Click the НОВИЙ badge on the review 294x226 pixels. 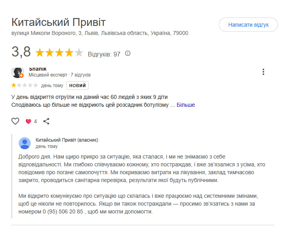click(x=77, y=86)
